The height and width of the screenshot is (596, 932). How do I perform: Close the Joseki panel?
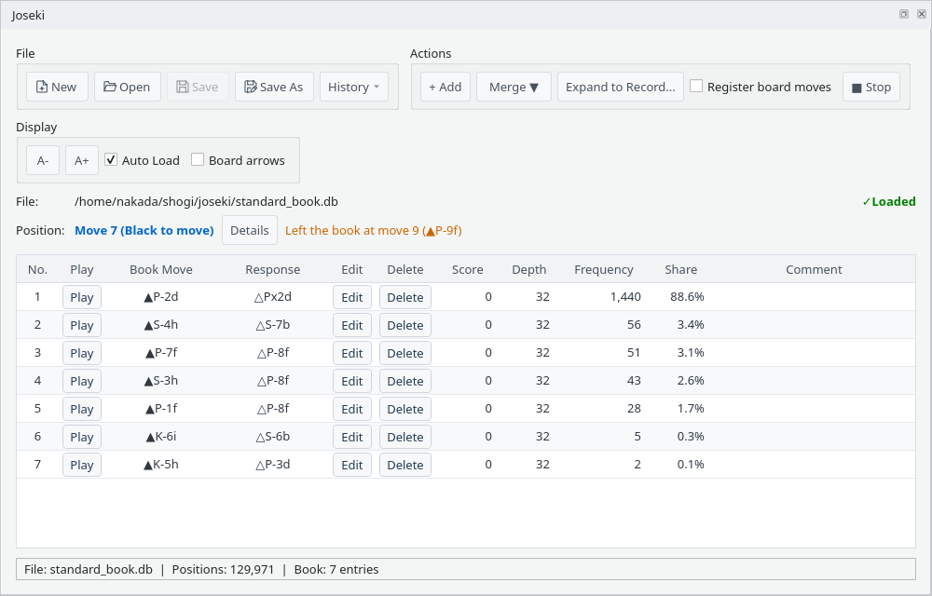pos(922,14)
